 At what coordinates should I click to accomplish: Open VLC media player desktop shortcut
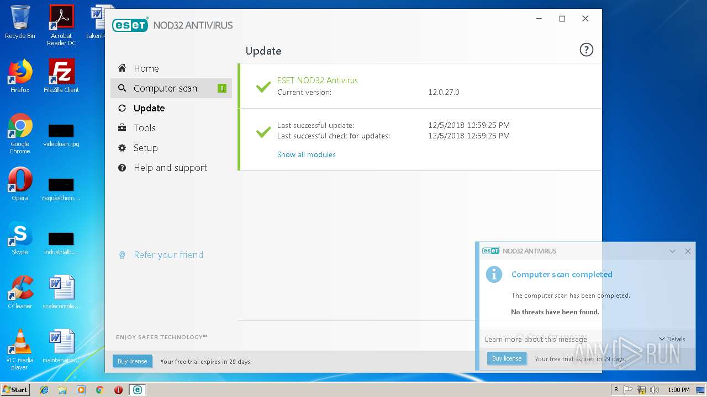pyautogui.click(x=20, y=350)
